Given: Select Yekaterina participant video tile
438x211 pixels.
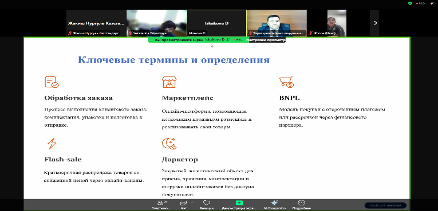Looking at the screenshot, I should 156,23.
